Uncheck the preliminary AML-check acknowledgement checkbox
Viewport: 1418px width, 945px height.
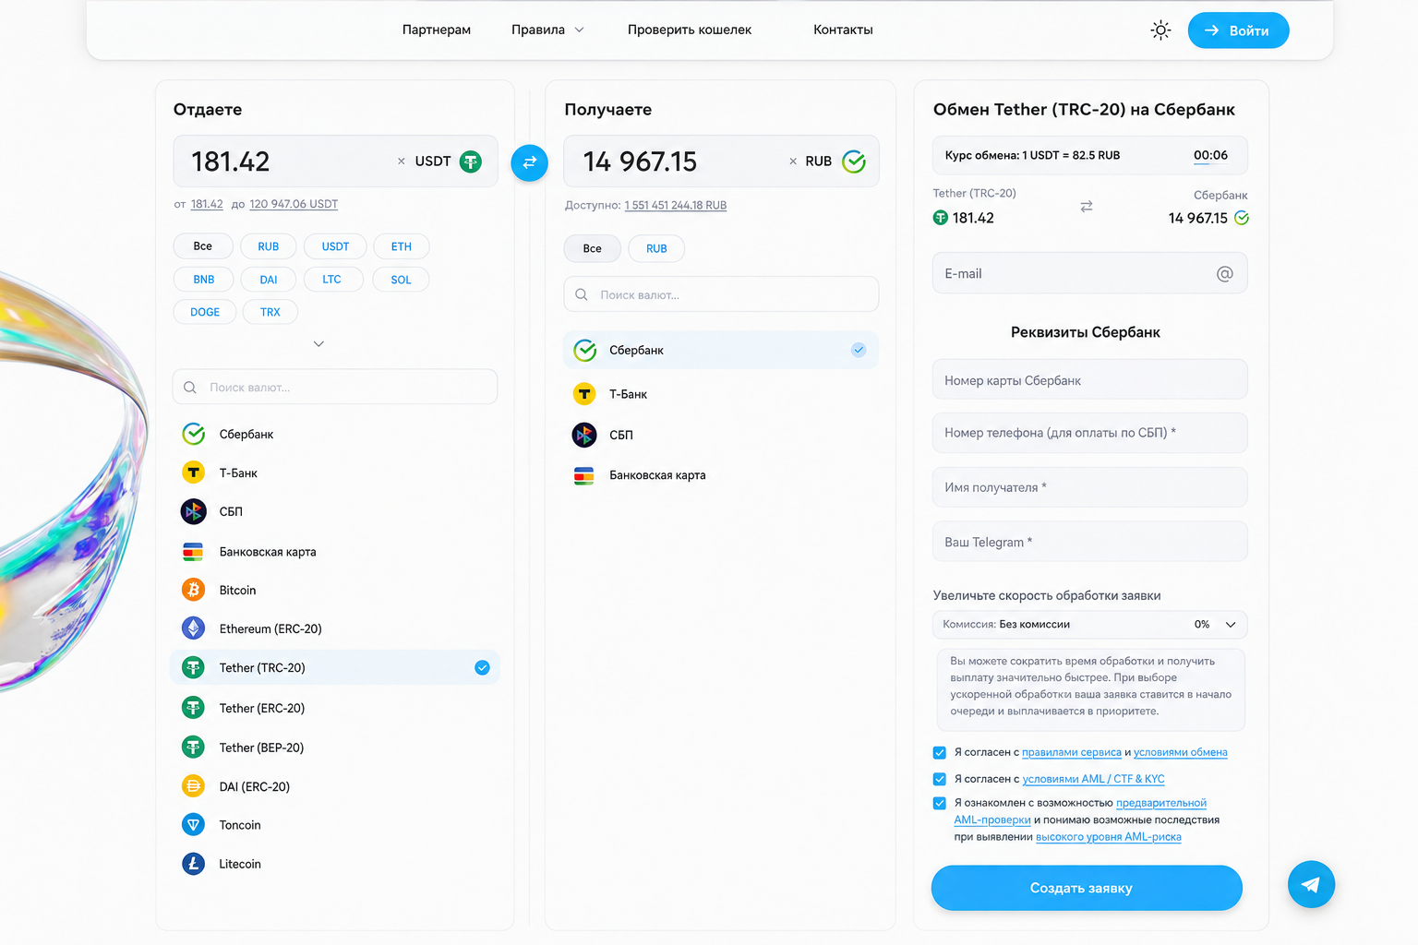(940, 803)
